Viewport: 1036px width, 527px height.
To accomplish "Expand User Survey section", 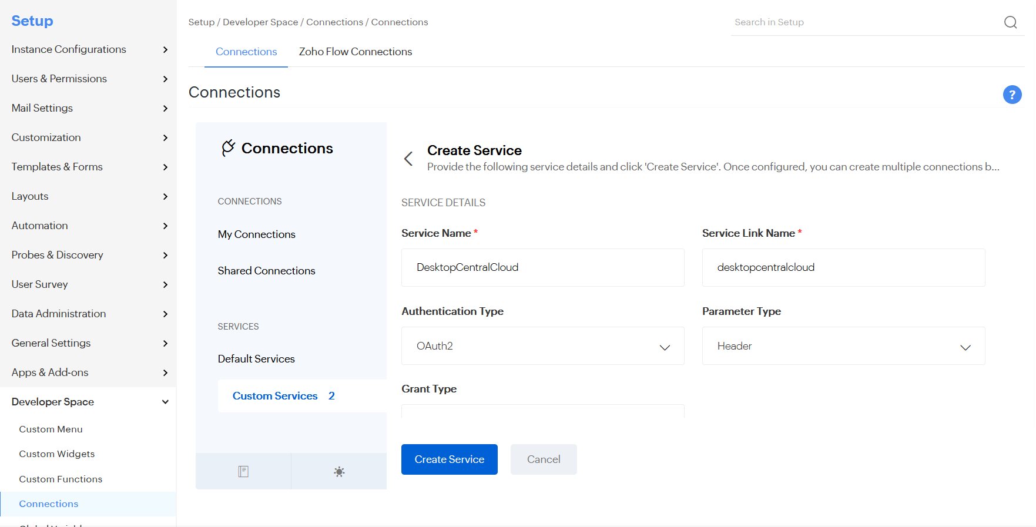I will coord(88,284).
